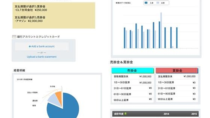
Task: Click the ¥1,000,000 value for 支払期限到来
Action: [190, 76]
